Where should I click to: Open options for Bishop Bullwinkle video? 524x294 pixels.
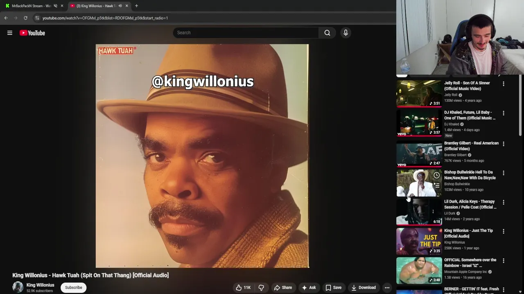point(504,173)
